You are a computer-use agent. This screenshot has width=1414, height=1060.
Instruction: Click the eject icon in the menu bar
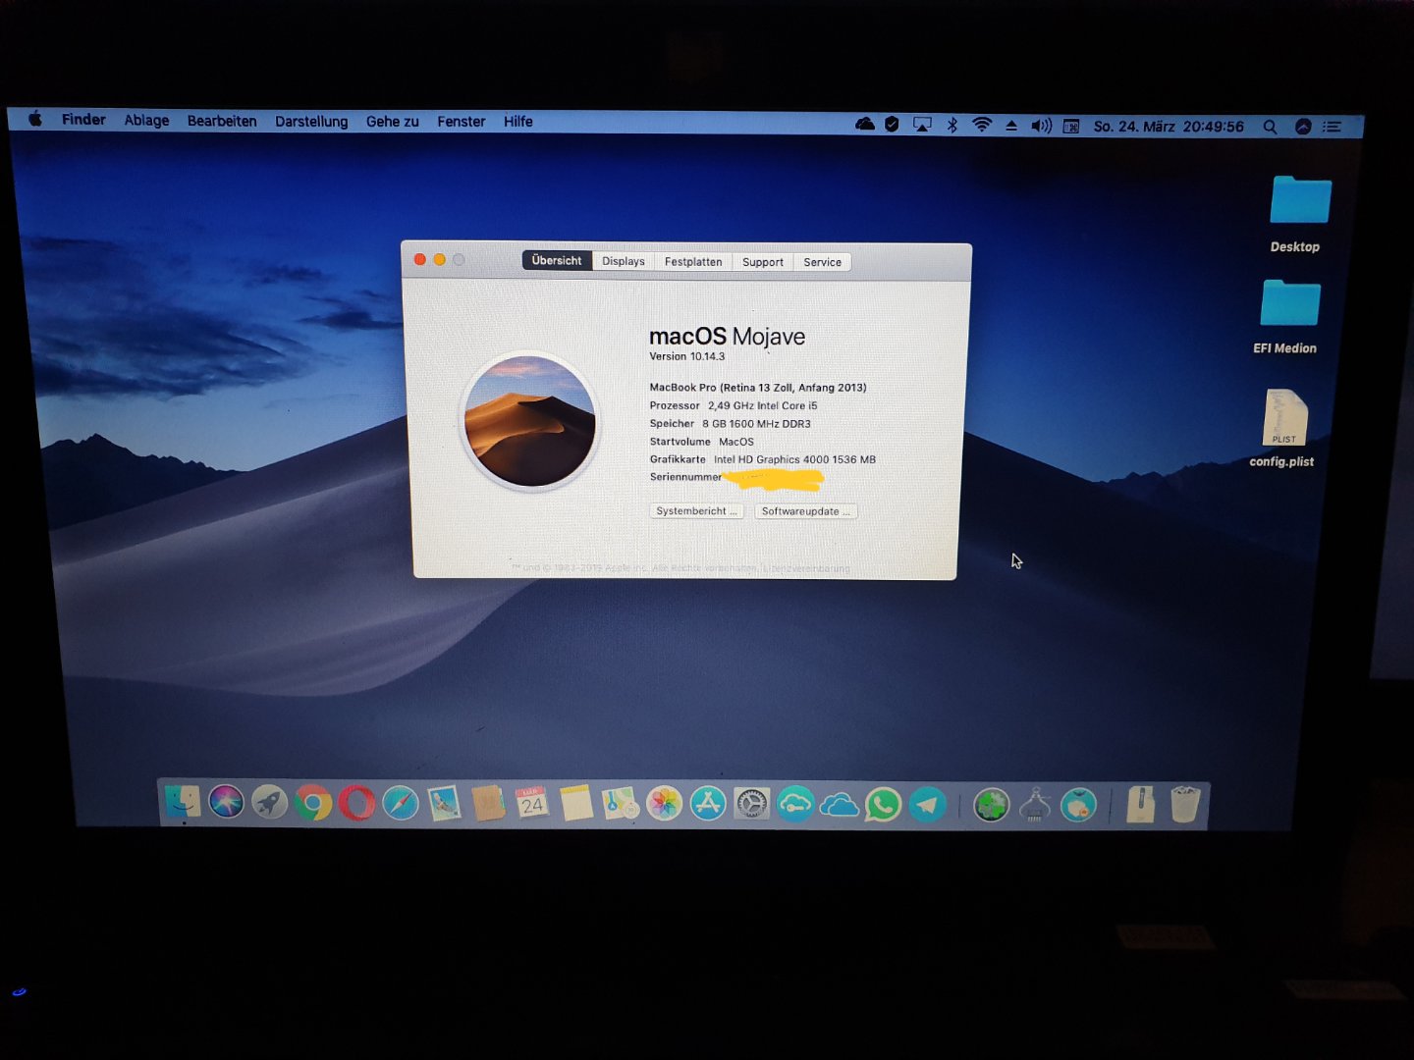click(1011, 126)
